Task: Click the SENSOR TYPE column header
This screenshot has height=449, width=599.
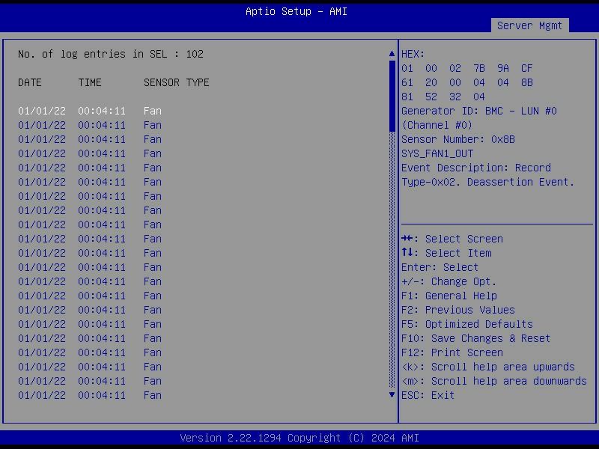Action: click(177, 82)
